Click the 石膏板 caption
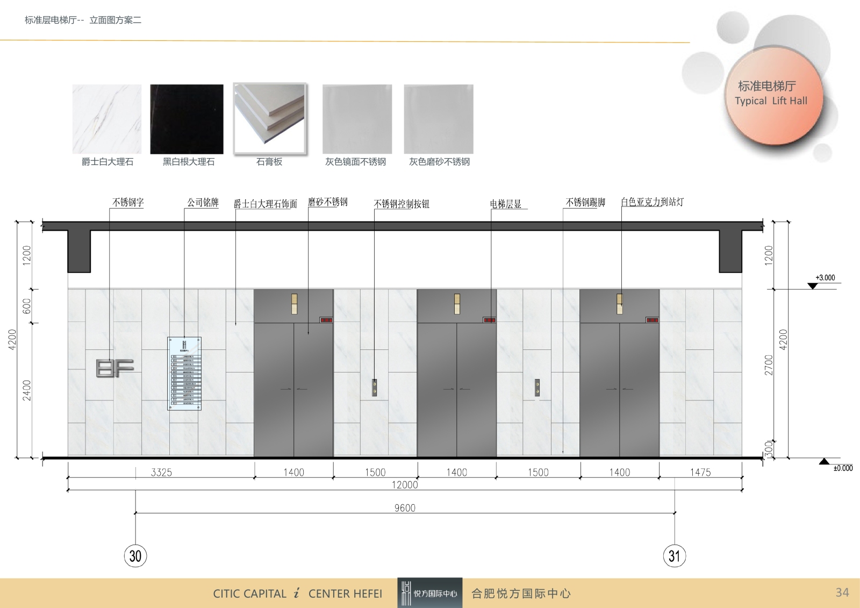The width and height of the screenshot is (860, 608). [269, 162]
